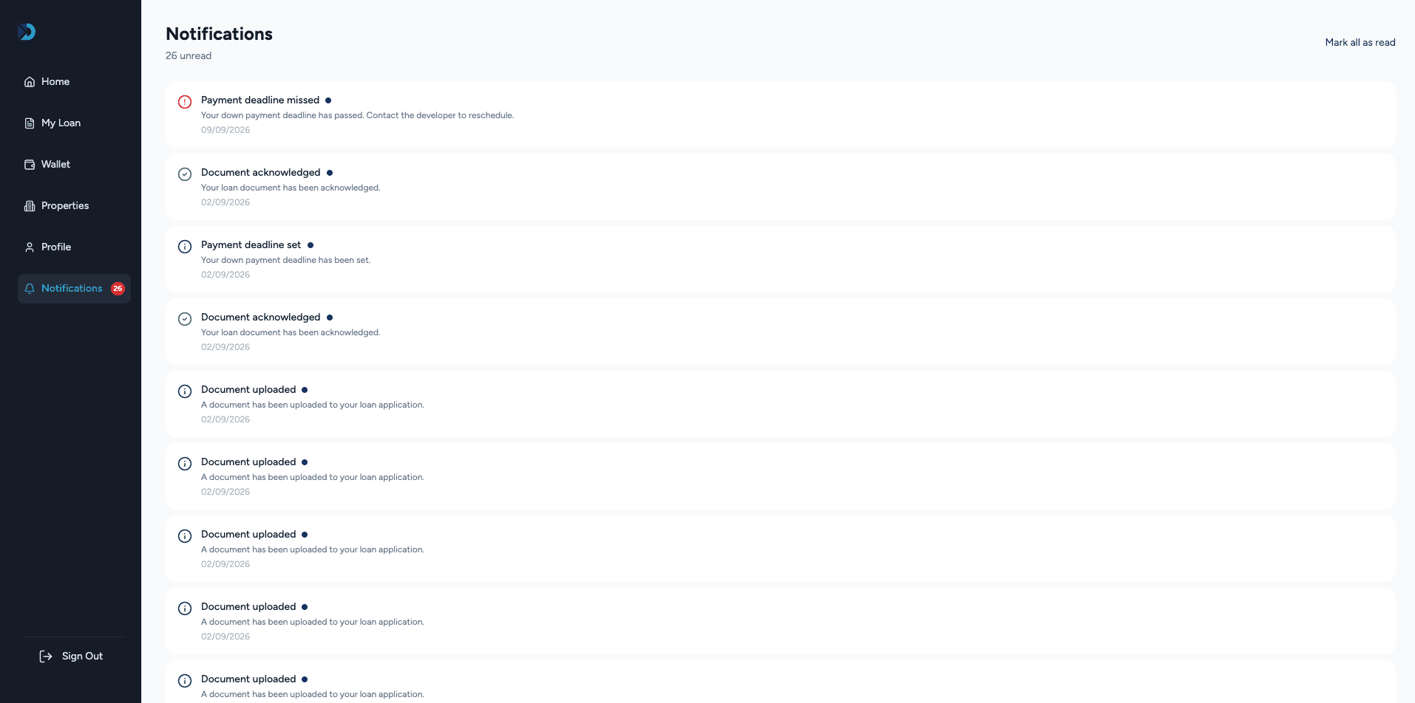This screenshot has height=703, width=1415.
Task: Click the Sign Out arrow icon
Action: pos(46,656)
